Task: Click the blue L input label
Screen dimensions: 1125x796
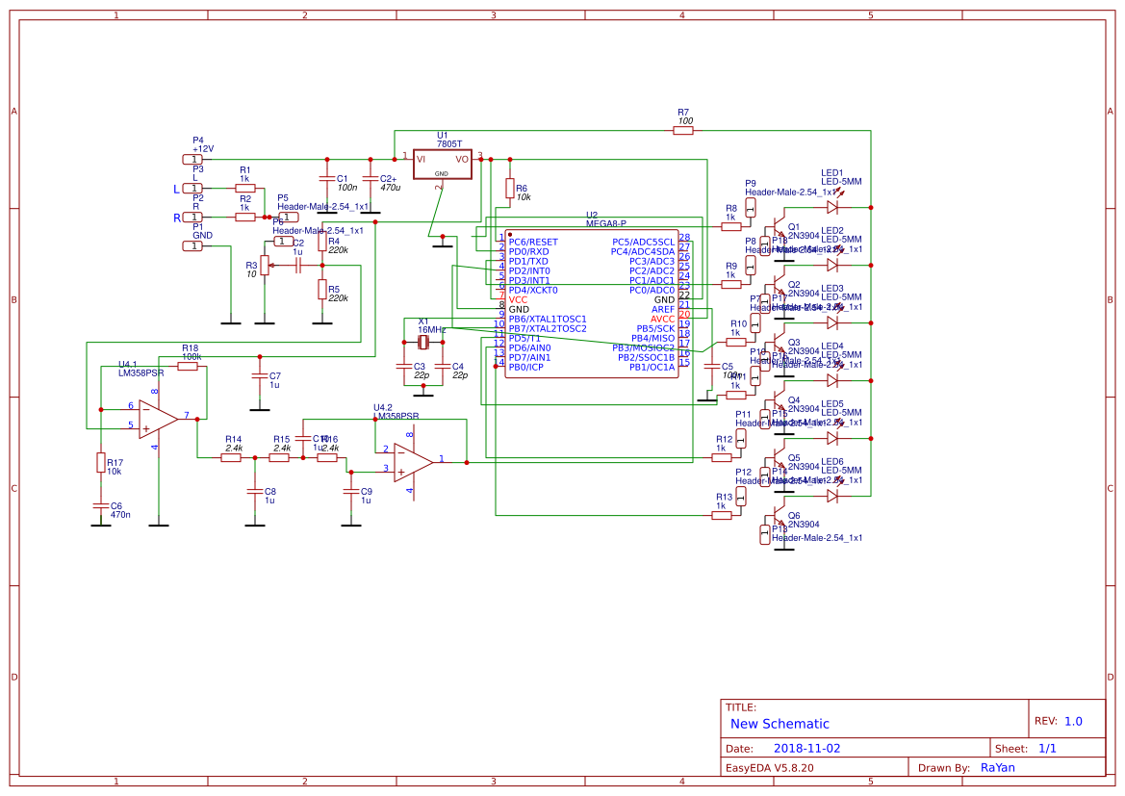Action: 176,190
